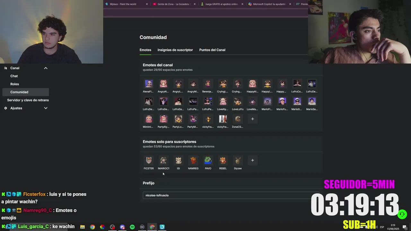This screenshot has height=231, width=411.
Task: Close the Gente de Zona tab
Action: (195, 4)
